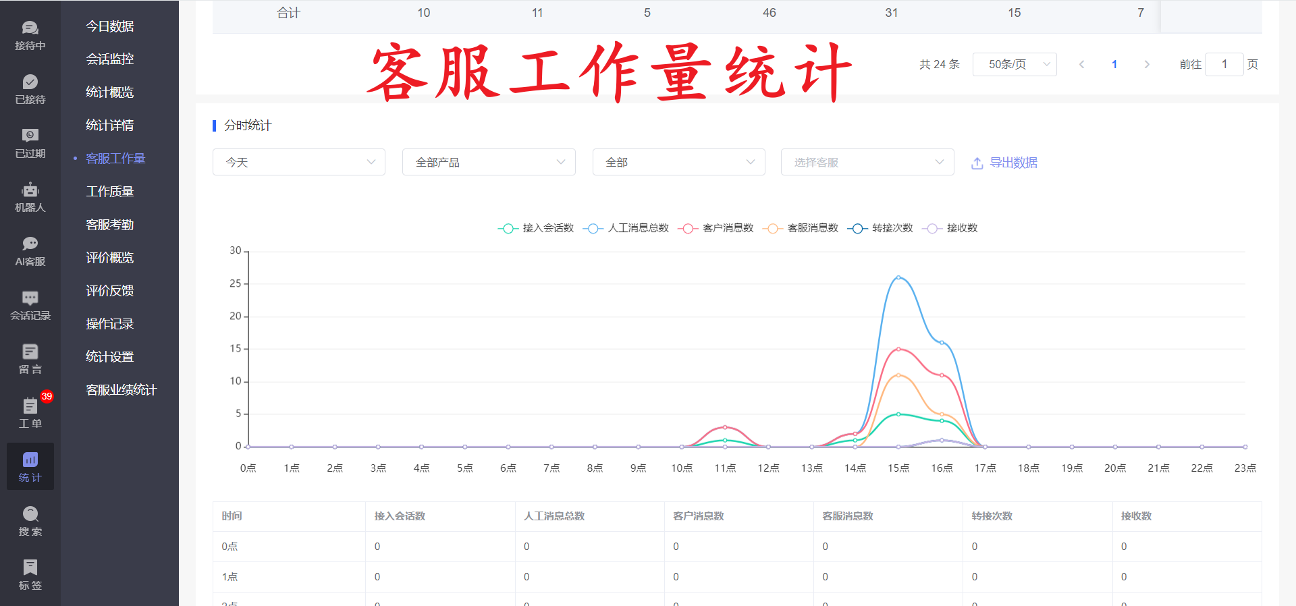
Task: Open 统计设置 menu item
Action: click(x=110, y=357)
